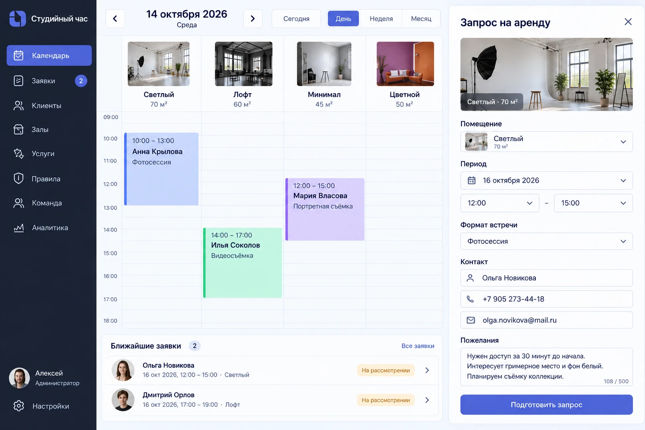Screen dimensions: 645x430
Task: Open Правила shield icon
Action: 18,178
